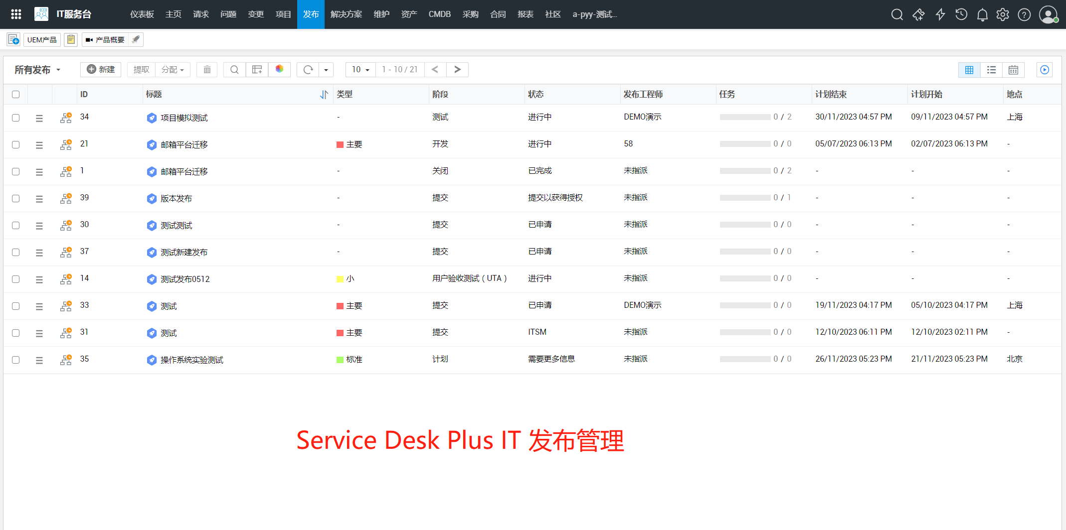The height and width of the screenshot is (530, 1066).
Task: Click the task progress bar for ID 34
Action: point(745,118)
